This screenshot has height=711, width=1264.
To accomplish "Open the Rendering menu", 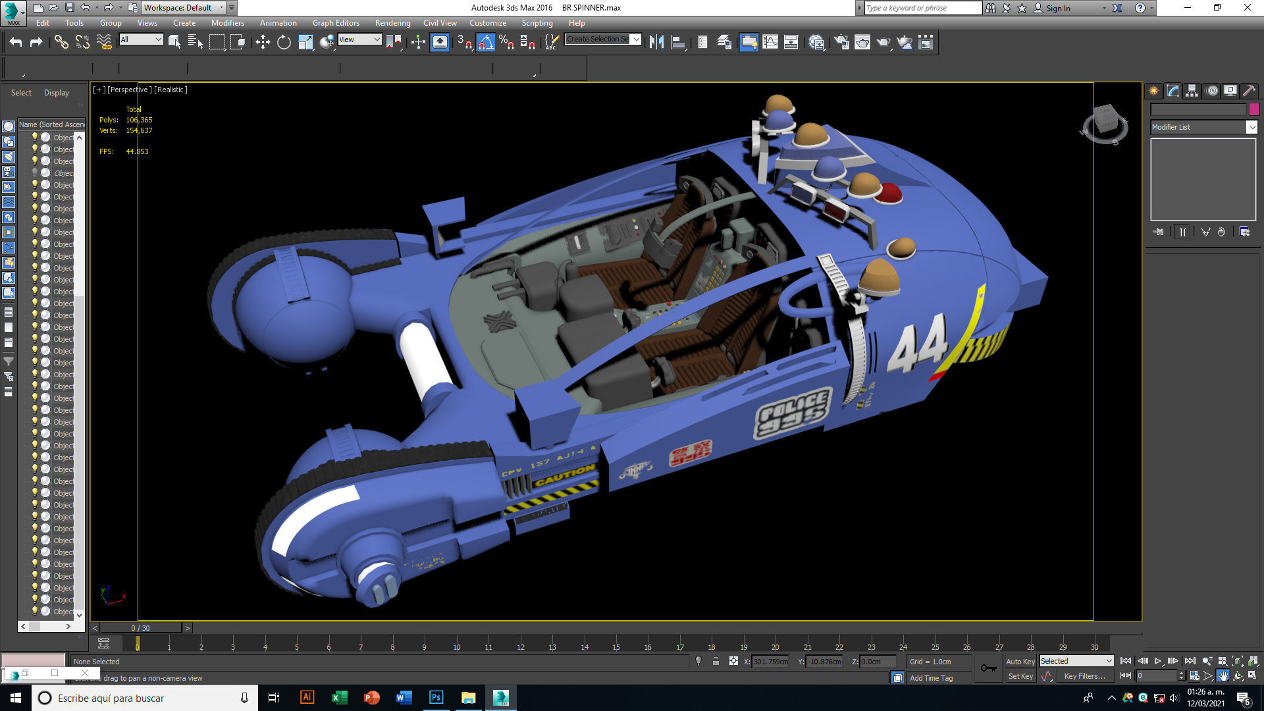I will pos(392,23).
